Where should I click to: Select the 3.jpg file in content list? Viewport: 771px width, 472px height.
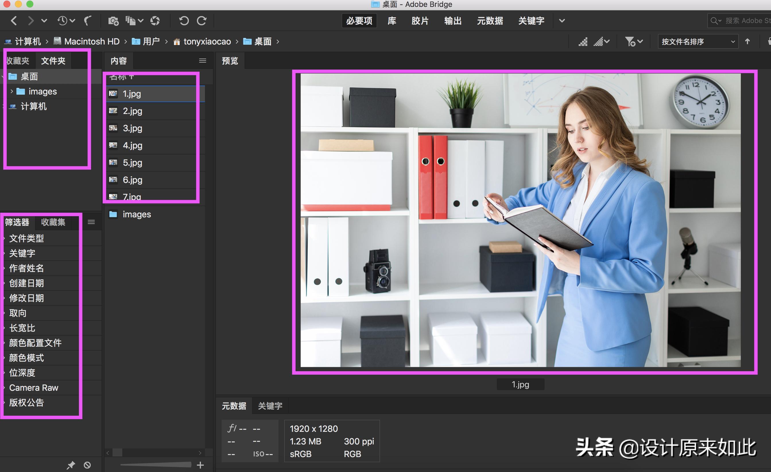pos(132,128)
